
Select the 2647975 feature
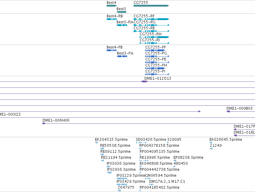click(x=119, y=191)
